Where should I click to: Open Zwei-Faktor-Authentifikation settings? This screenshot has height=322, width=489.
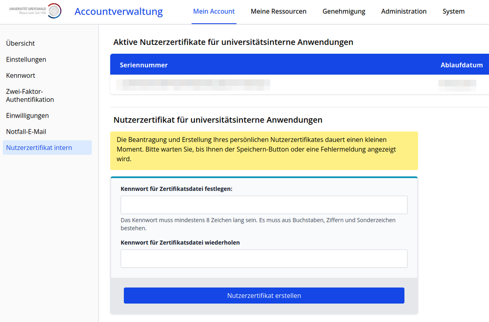(30, 95)
